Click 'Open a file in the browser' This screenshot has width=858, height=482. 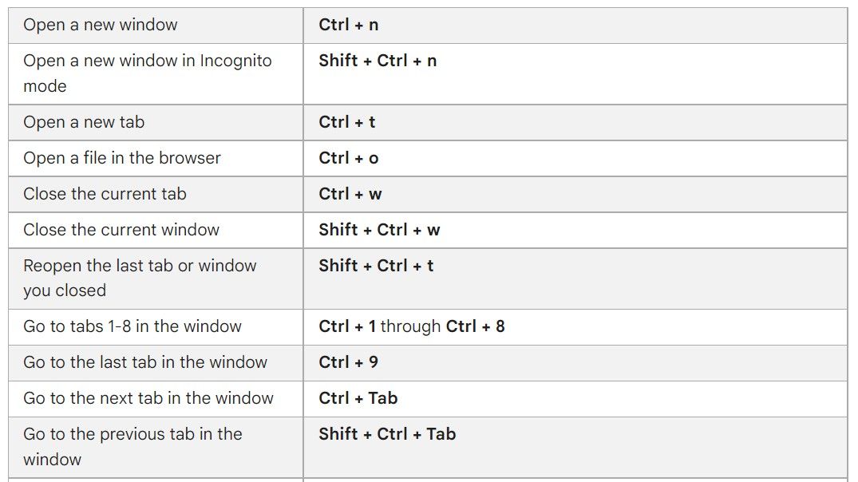[122, 158]
